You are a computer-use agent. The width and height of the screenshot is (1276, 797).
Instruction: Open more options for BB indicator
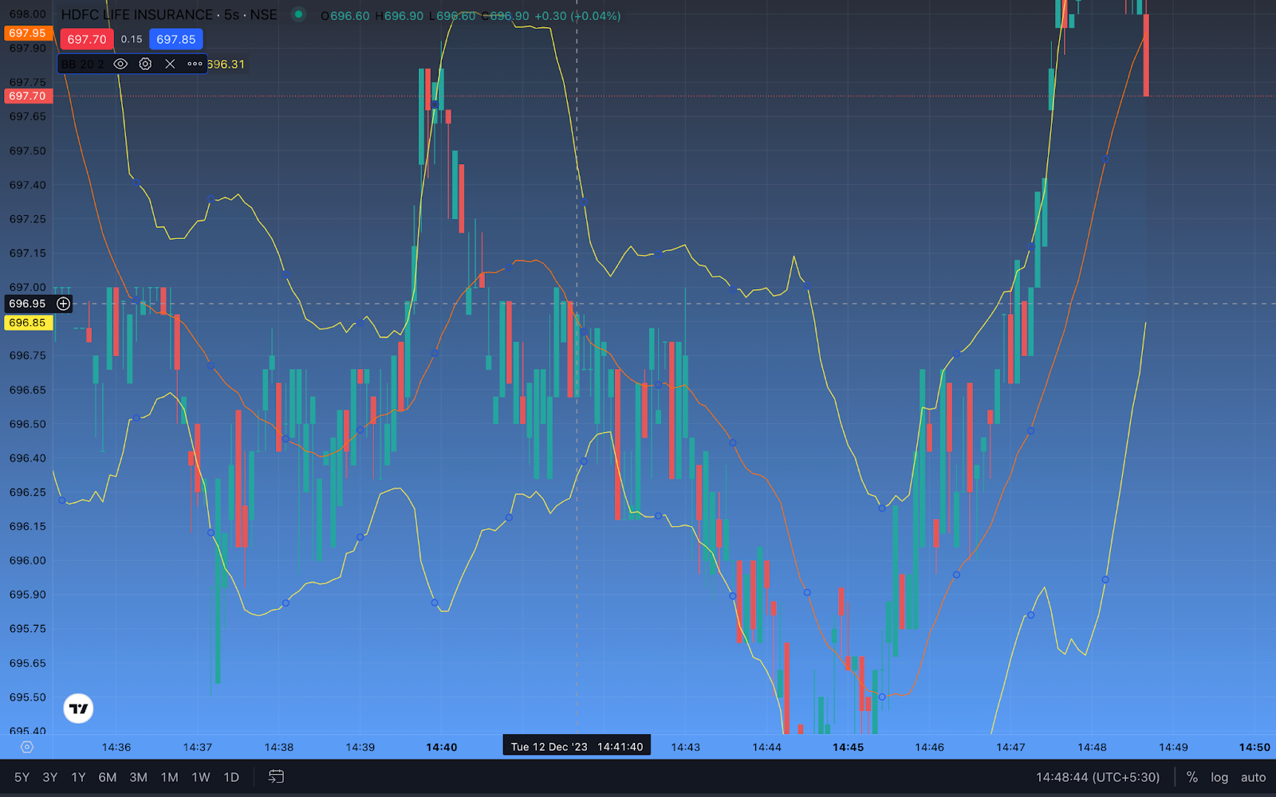click(x=195, y=64)
